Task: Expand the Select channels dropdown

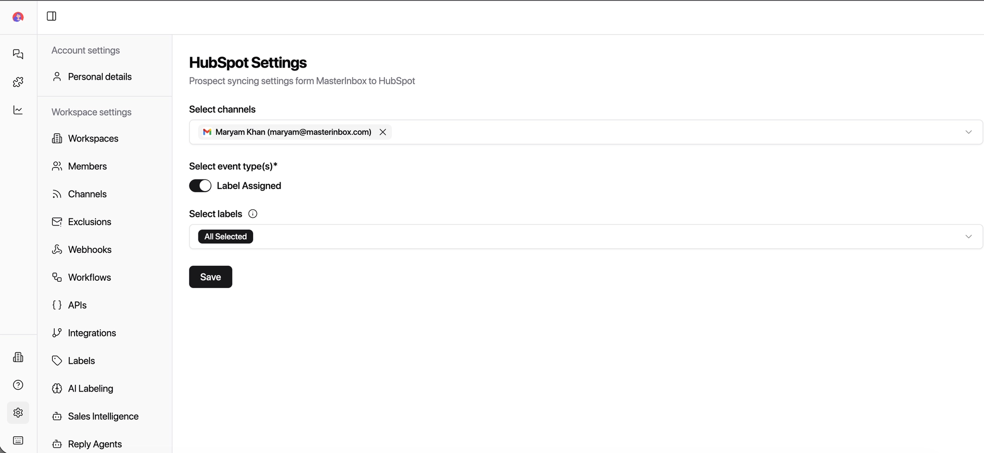Action: 968,132
